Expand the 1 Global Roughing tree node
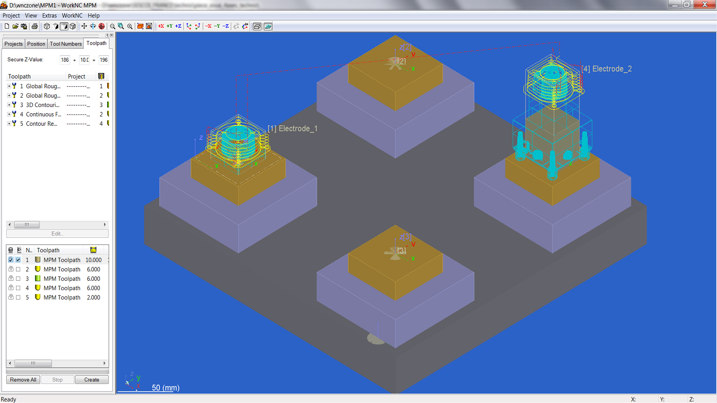Viewport: 717px width, 403px height. tap(9, 86)
